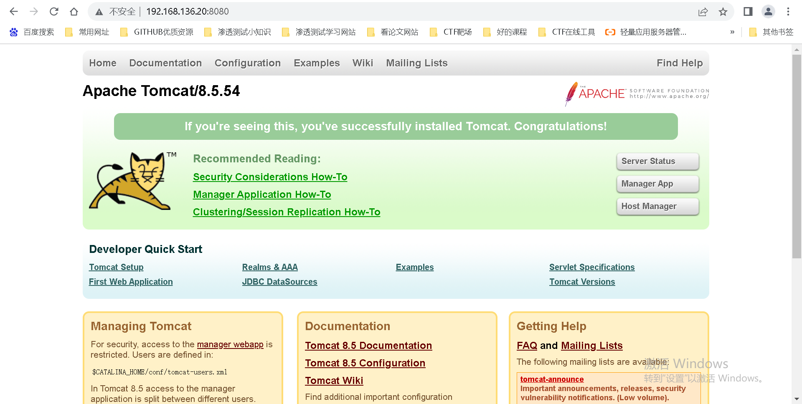802x404 pixels.
Task: Click the vertical page scrollbar thumb
Action: pos(797,157)
